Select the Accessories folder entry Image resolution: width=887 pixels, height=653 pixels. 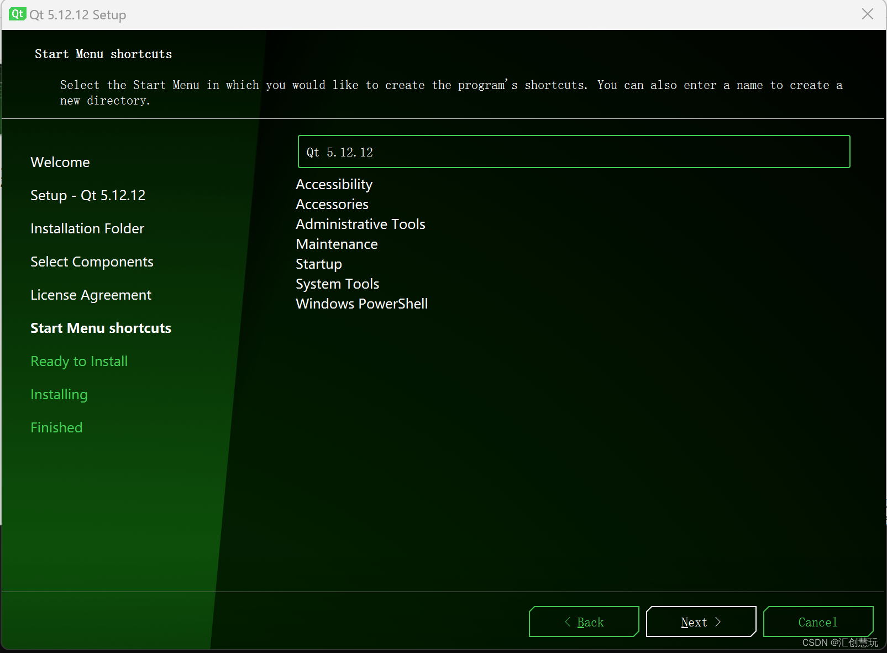coord(332,204)
